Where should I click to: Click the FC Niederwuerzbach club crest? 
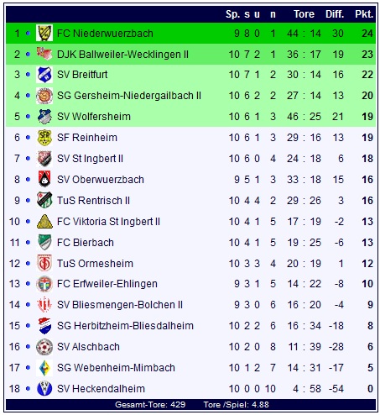point(44,33)
